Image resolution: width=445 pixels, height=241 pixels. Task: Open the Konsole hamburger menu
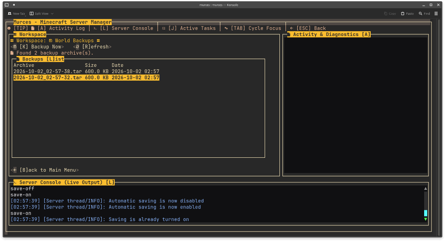pyautogui.click(x=436, y=13)
